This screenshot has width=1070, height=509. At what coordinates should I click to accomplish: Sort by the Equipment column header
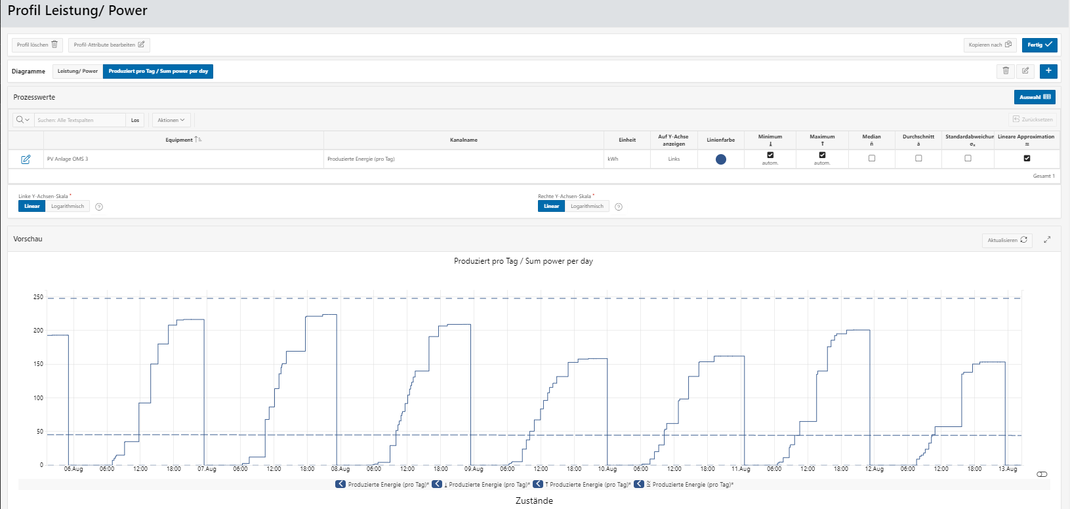179,140
